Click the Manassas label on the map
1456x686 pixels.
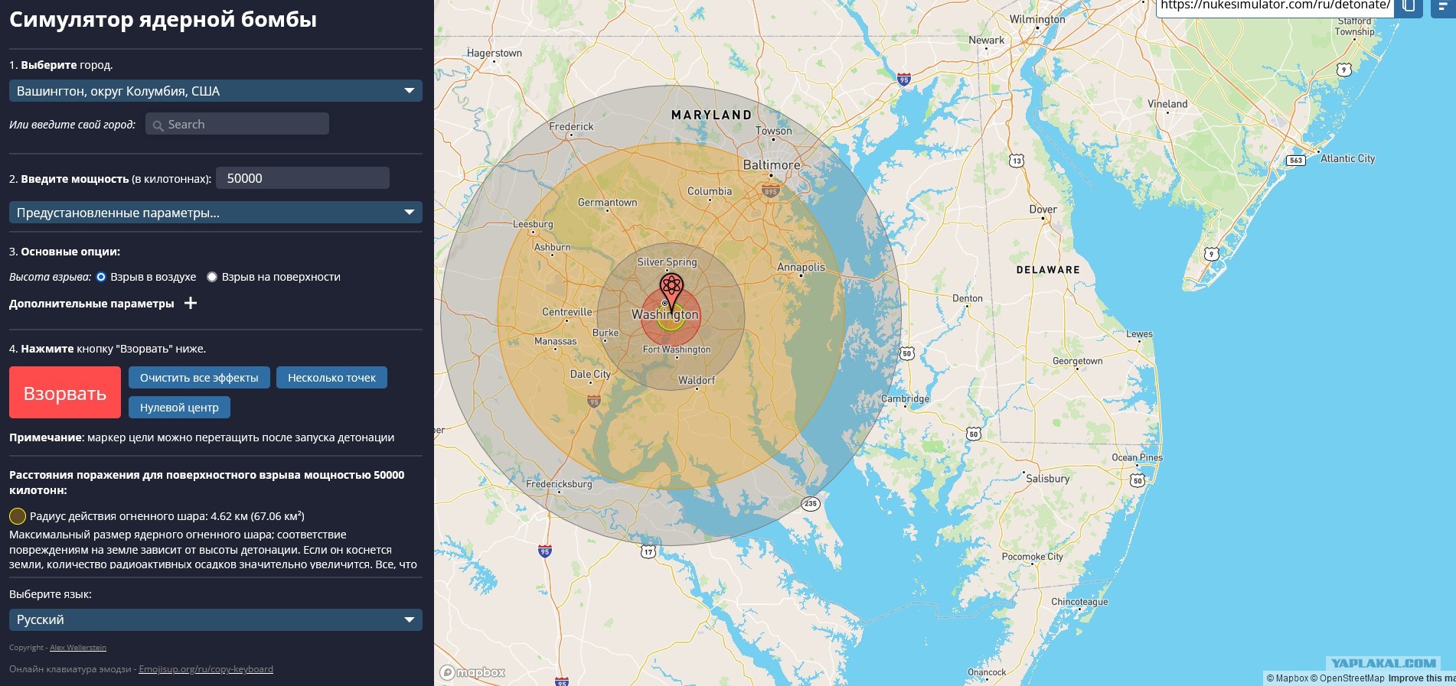point(556,341)
